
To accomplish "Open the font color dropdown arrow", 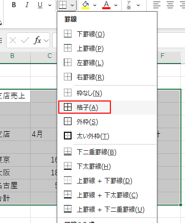I will pos(116,5).
